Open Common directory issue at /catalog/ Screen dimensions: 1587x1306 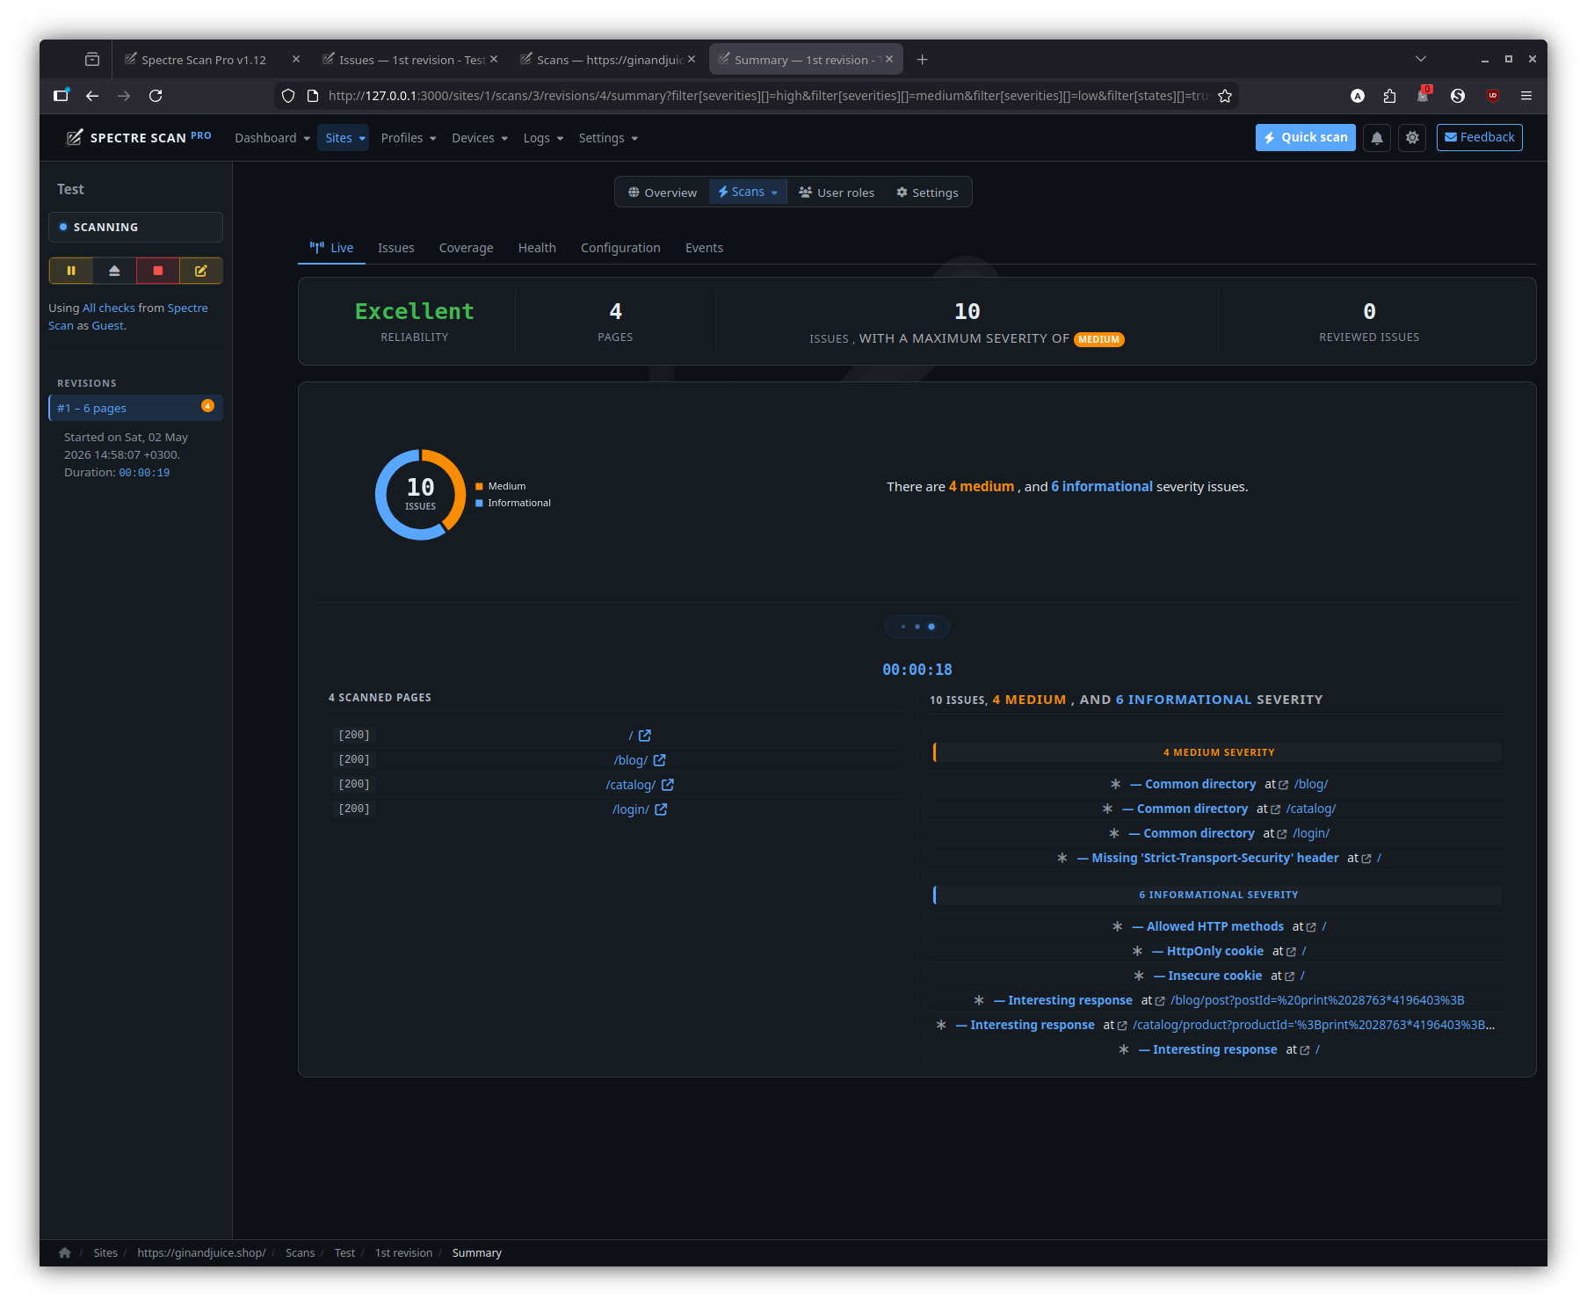[1192, 809]
